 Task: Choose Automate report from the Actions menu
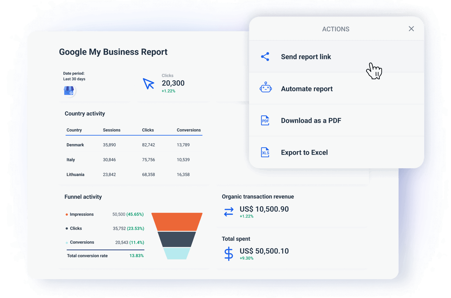point(307,89)
